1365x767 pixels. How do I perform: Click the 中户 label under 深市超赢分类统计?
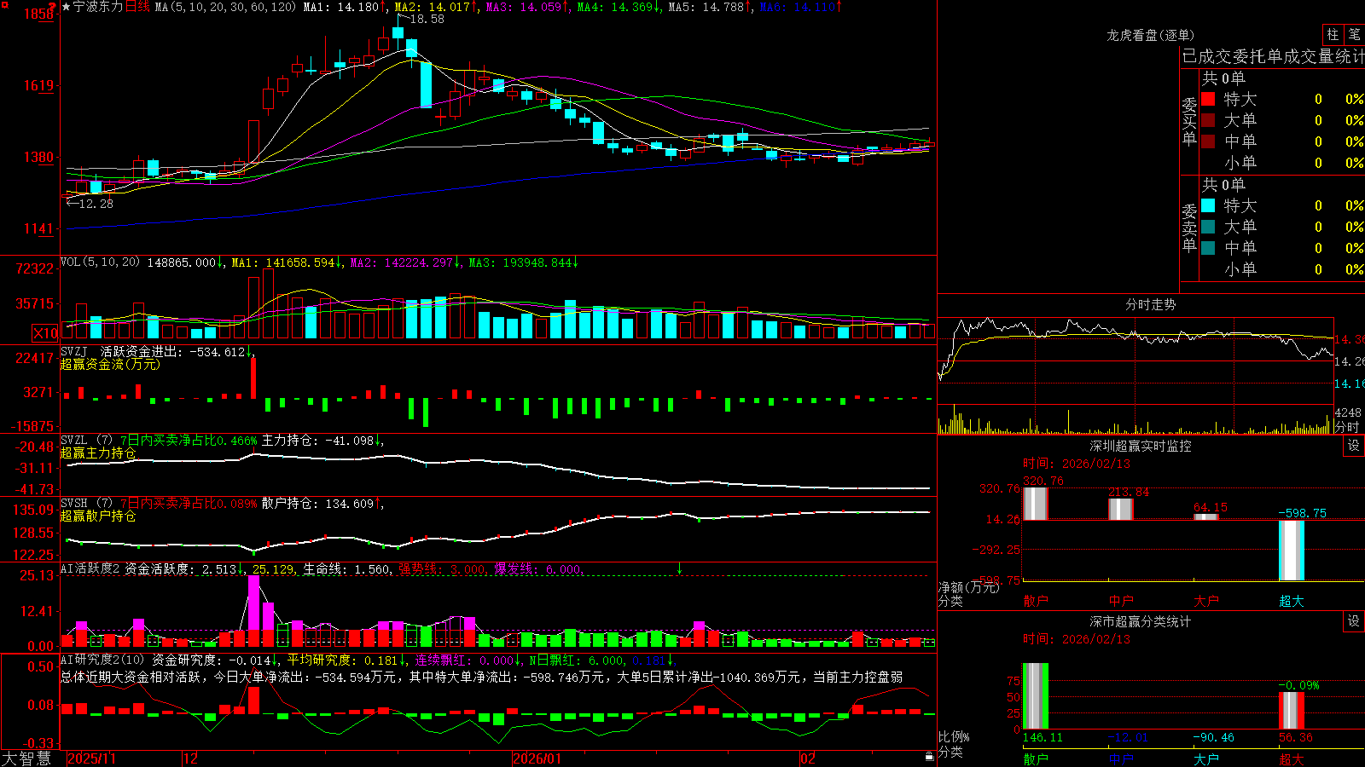coord(1120,758)
